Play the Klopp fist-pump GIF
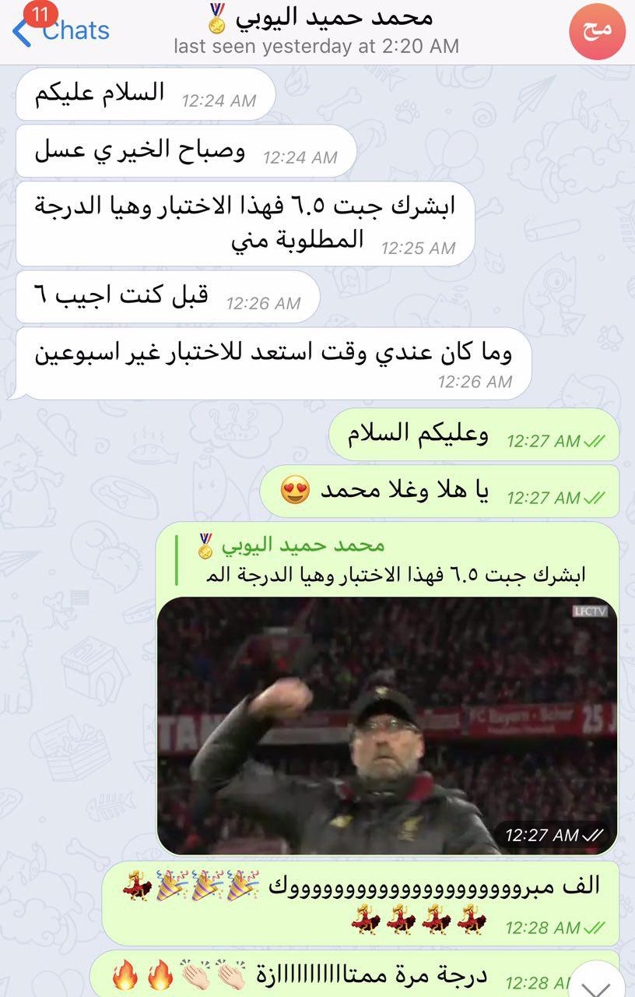635x997 pixels. (387, 726)
